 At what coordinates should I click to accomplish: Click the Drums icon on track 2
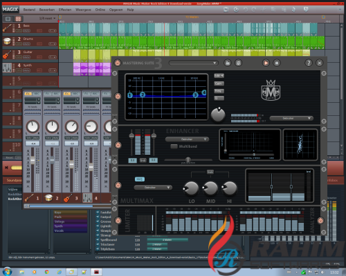7,41
